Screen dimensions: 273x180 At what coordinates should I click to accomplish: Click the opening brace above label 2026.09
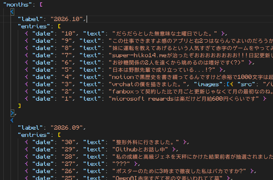pos(12,120)
